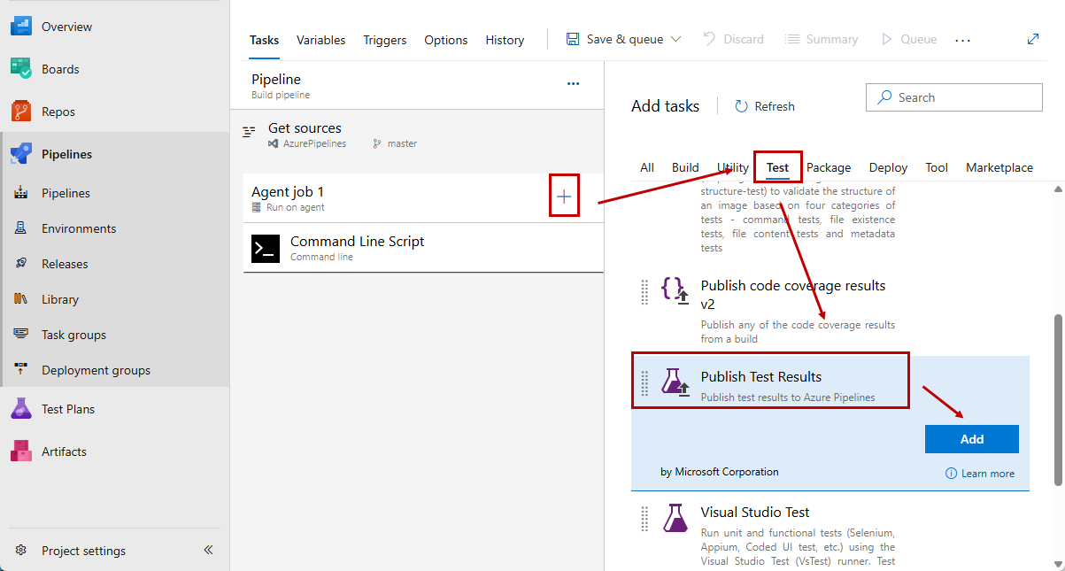
Task: Collapse the sidebar with double chevron
Action: click(x=209, y=550)
